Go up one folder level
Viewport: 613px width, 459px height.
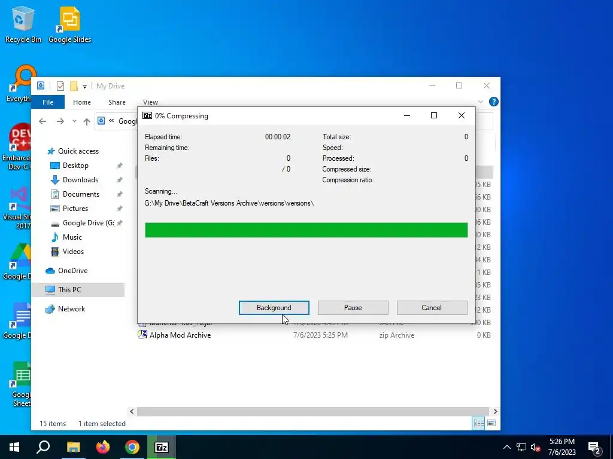click(x=87, y=121)
